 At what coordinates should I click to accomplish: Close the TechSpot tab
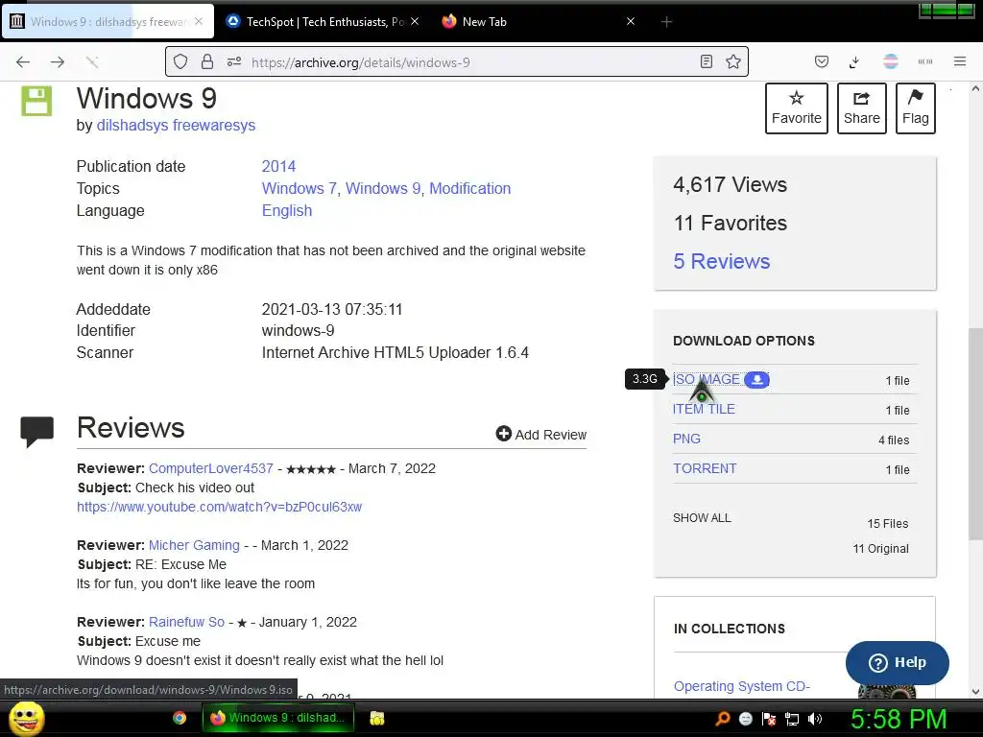point(415,21)
